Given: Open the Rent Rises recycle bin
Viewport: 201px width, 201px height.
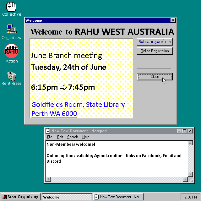Looking at the screenshot, I should 12,76.
